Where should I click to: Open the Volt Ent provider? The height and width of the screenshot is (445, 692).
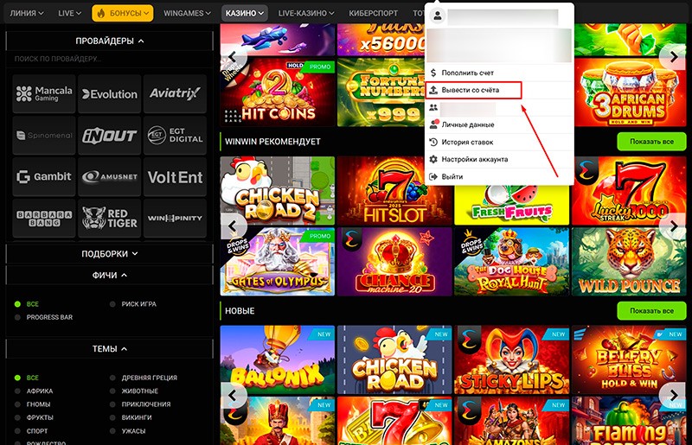tap(175, 177)
